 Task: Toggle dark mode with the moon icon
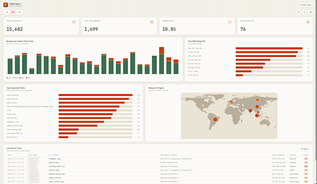pos(304,12)
